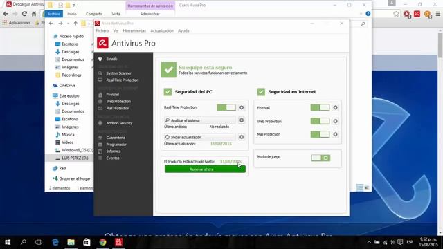Open taskbar search magnifier

(24, 242)
